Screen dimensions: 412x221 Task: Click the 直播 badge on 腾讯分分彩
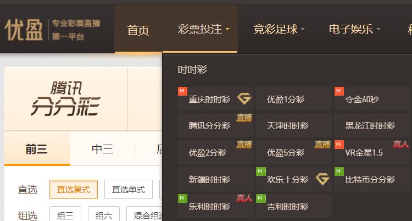244,118
